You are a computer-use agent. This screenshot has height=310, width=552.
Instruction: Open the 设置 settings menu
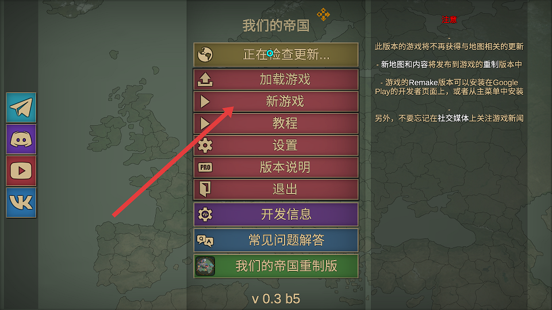click(276, 145)
